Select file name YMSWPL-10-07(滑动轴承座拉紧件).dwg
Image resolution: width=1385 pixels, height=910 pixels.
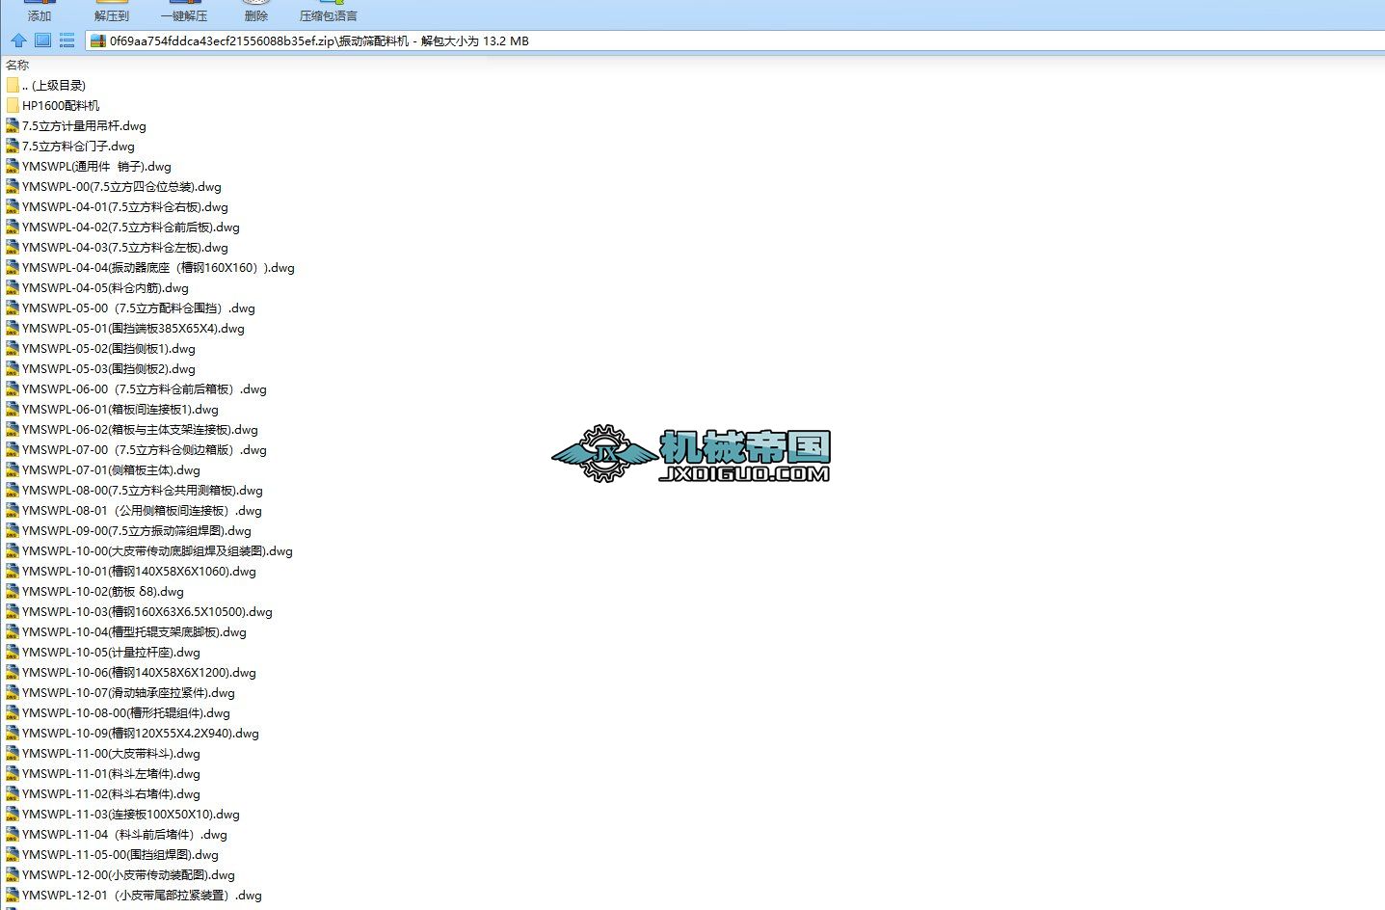coord(128,693)
